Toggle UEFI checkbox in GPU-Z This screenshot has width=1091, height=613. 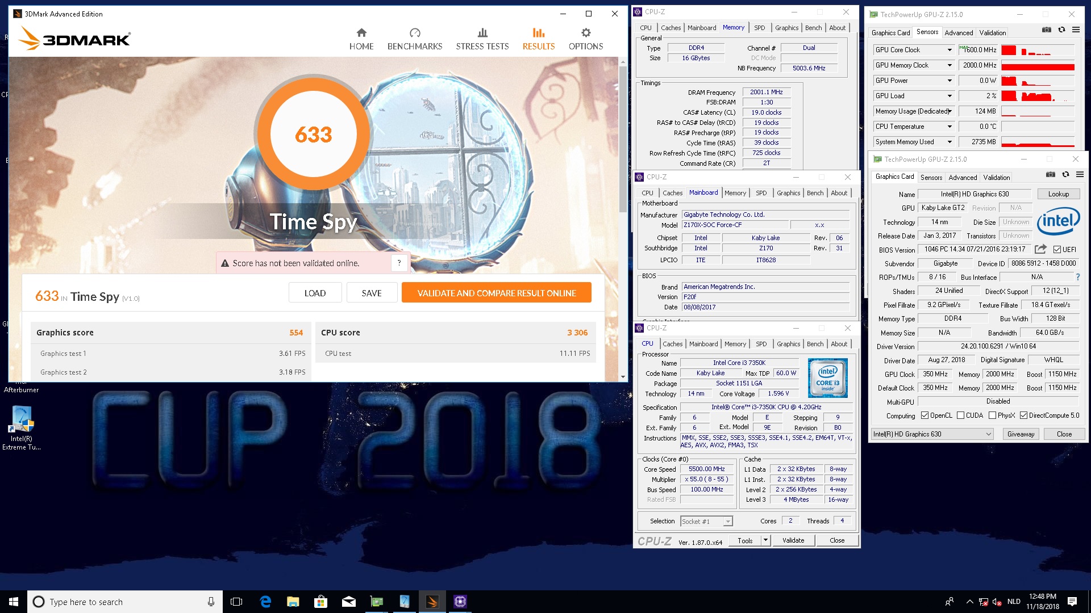click(1057, 250)
